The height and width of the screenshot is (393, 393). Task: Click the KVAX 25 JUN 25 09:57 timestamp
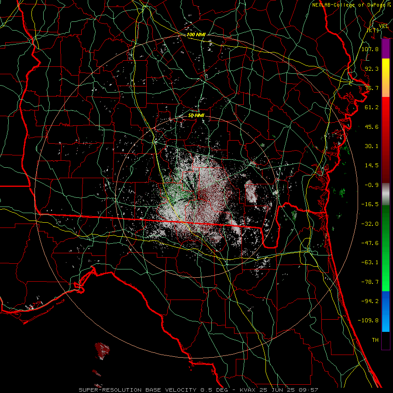pyautogui.click(x=279, y=390)
